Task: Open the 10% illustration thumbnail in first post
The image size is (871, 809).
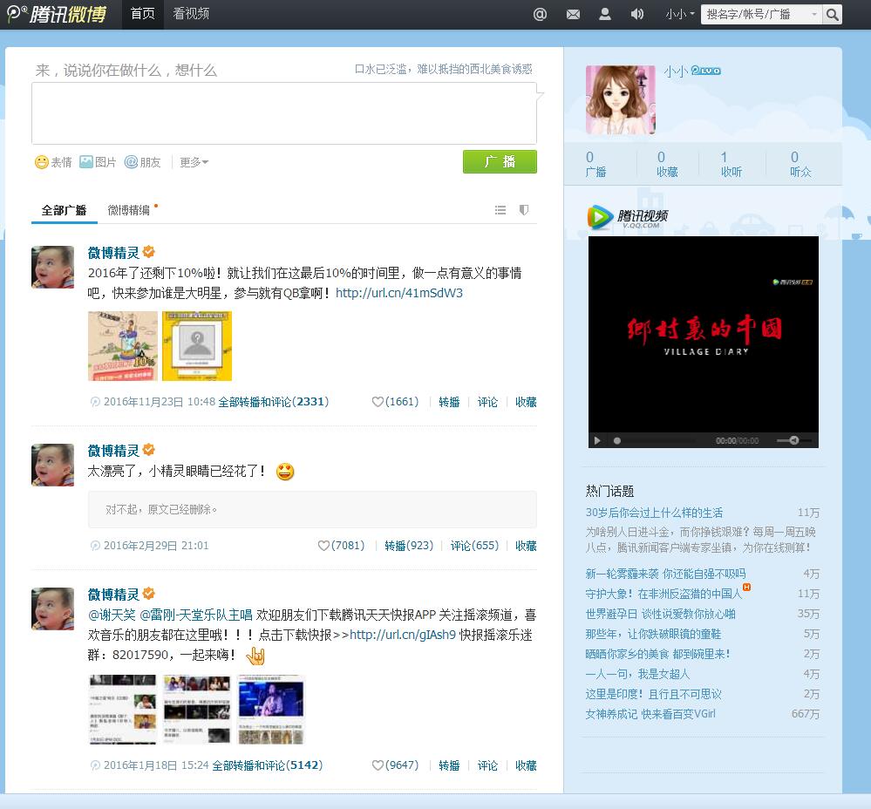Action: [x=123, y=346]
